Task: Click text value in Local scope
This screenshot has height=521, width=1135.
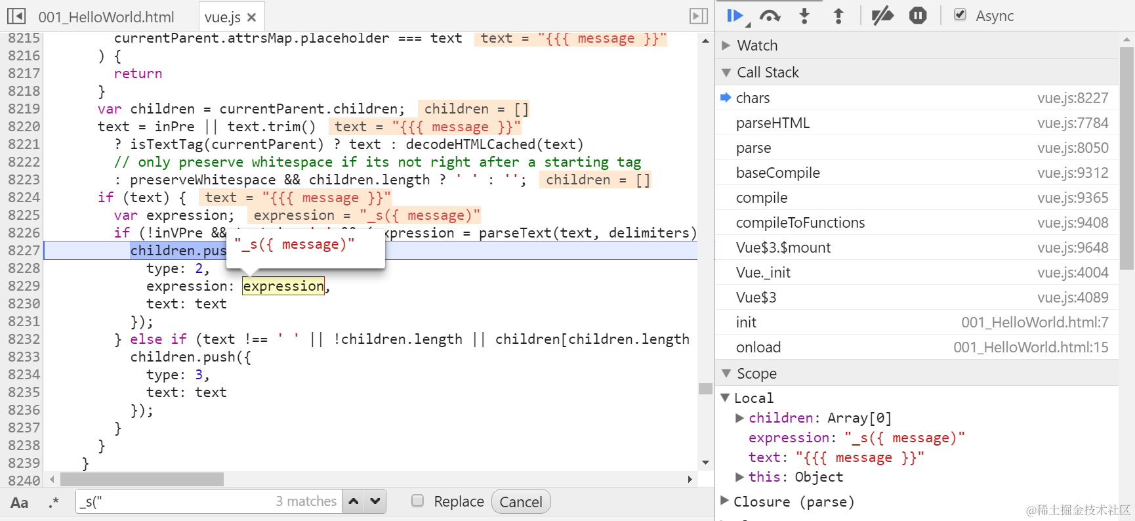Action: pos(860,457)
